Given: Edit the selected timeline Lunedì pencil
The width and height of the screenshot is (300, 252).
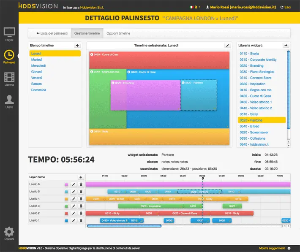Looking at the screenshot, I should (227, 46).
